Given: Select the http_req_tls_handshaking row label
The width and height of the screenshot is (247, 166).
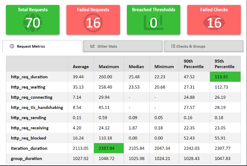Looking at the screenshot, I should [37, 107].
